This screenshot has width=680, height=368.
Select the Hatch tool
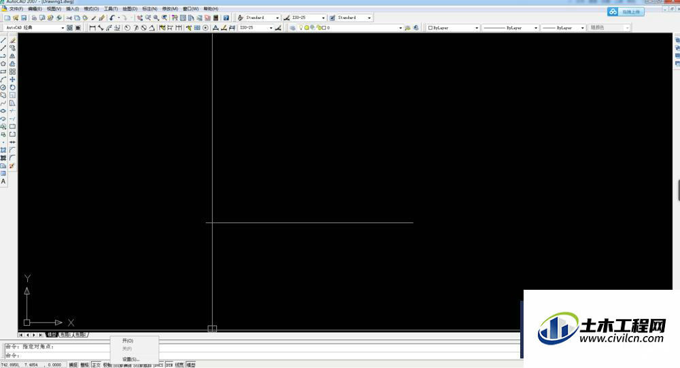(3, 150)
